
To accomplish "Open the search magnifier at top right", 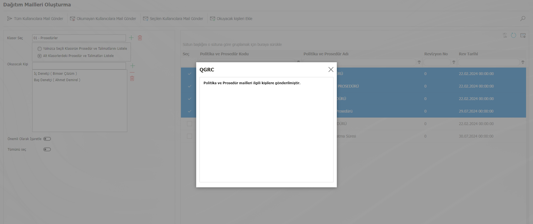I will [523, 19].
